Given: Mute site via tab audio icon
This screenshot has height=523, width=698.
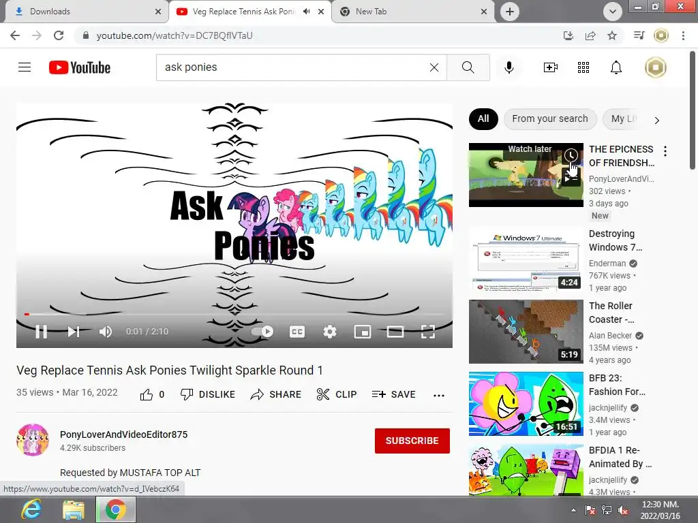Looking at the screenshot, I should (x=306, y=12).
